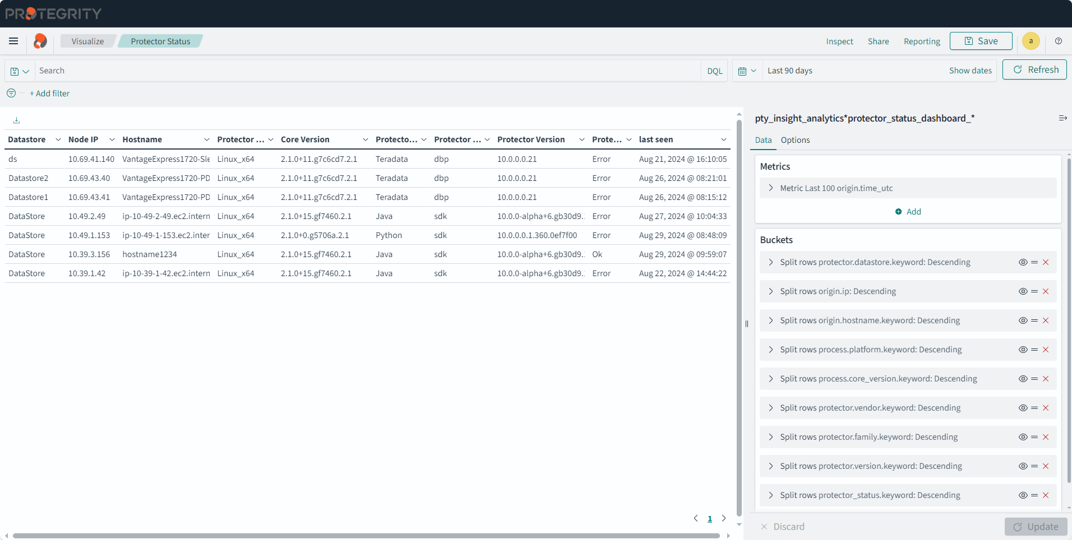This screenshot has height=540, width=1072.
Task: Open the calendar quick date picker
Action: 747,71
